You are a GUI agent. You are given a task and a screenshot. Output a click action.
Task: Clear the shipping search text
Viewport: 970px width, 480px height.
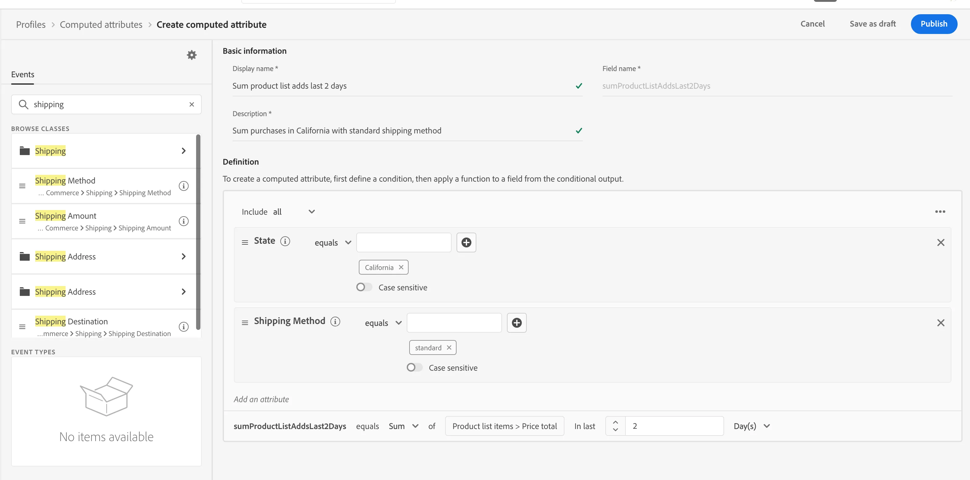pyautogui.click(x=192, y=104)
